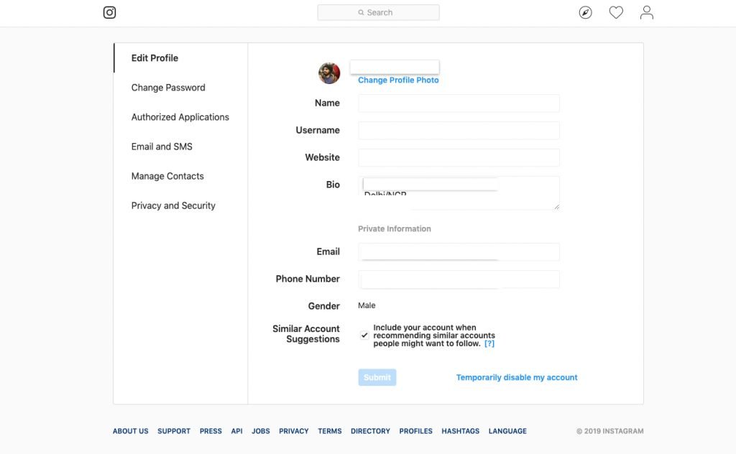This screenshot has height=454, width=736.
Task: Select Privacy and Security in the sidebar
Action: click(x=173, y=205)
